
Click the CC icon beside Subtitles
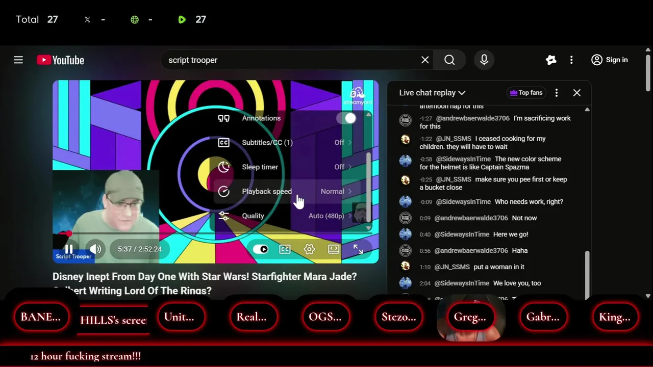223,143
